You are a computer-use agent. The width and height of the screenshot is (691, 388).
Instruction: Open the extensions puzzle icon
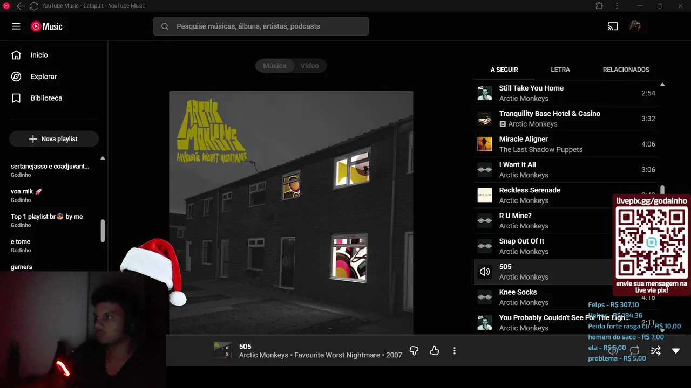pos(599,6)
